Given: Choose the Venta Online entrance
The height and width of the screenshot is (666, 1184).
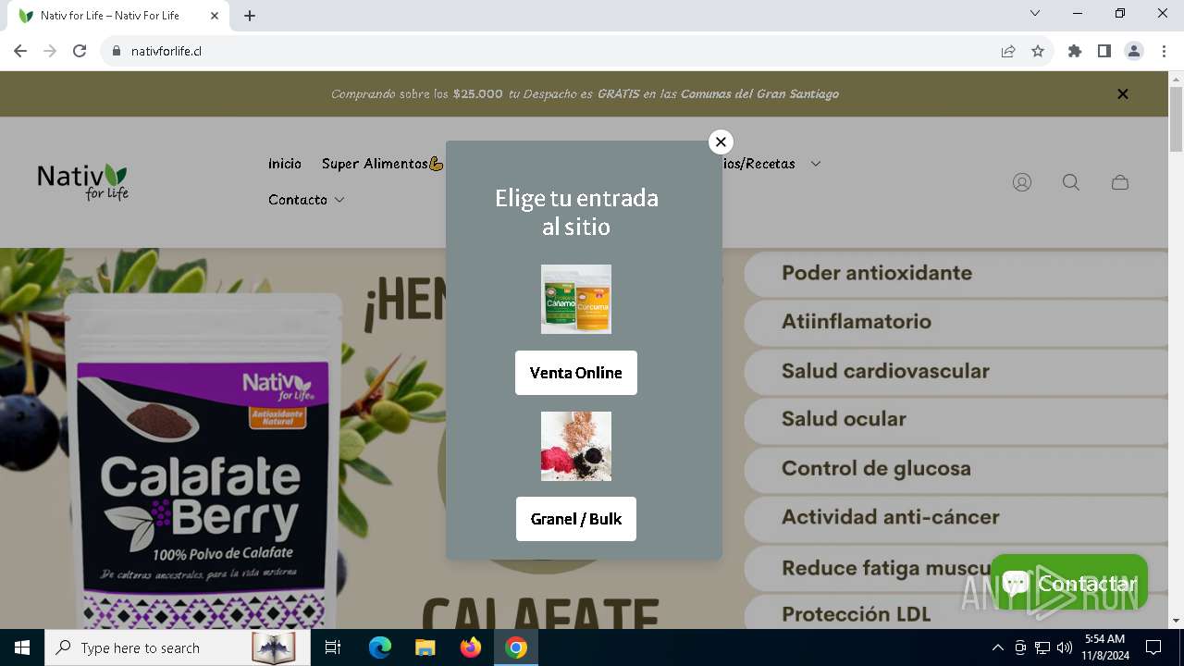Looking at the screenshot, I should point(576,373).
